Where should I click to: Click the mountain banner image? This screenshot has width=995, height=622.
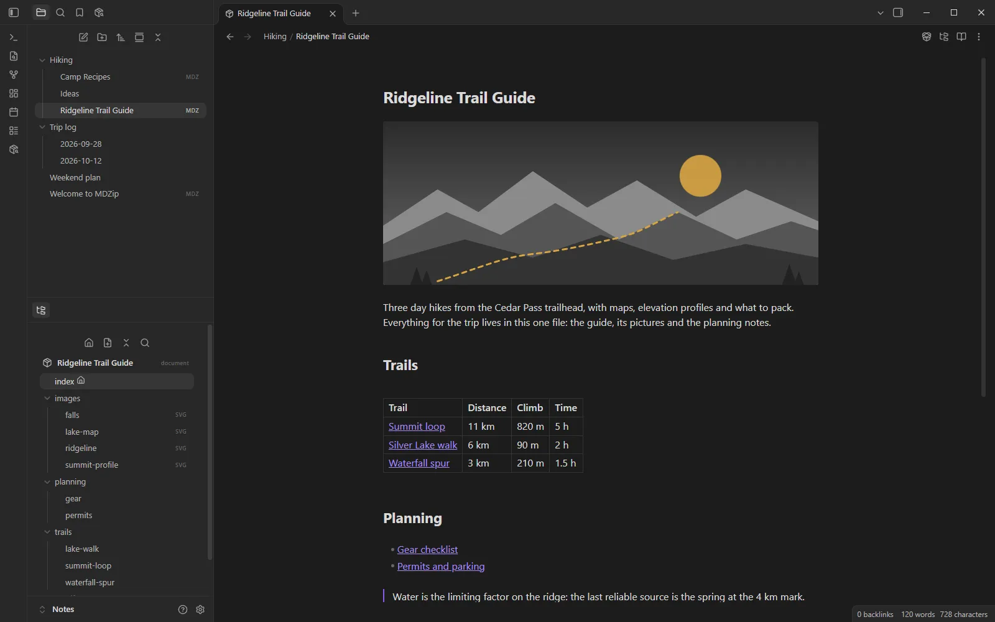coord(601,203)
